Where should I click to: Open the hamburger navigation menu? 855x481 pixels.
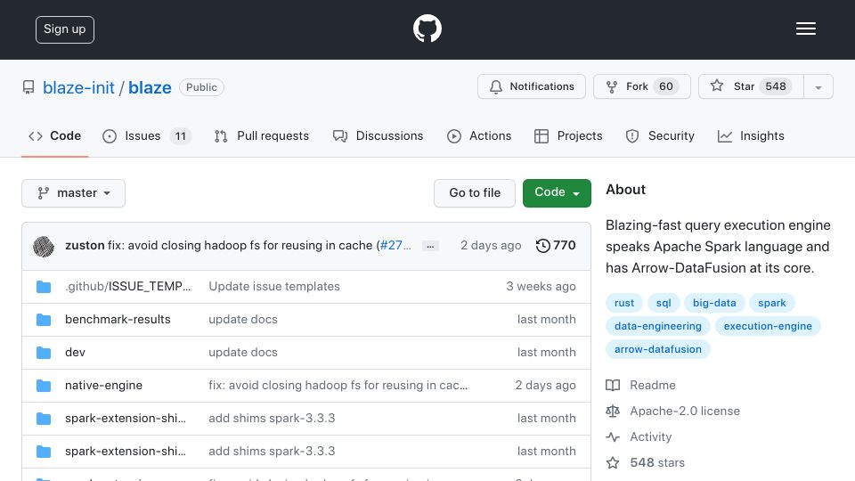(x=805, y=29)
